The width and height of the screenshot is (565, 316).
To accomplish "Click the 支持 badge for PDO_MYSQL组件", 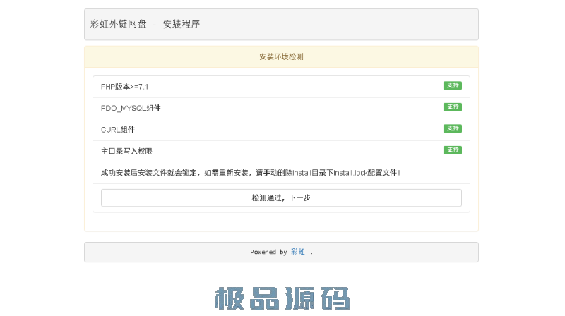I will [x=452, y=107].
